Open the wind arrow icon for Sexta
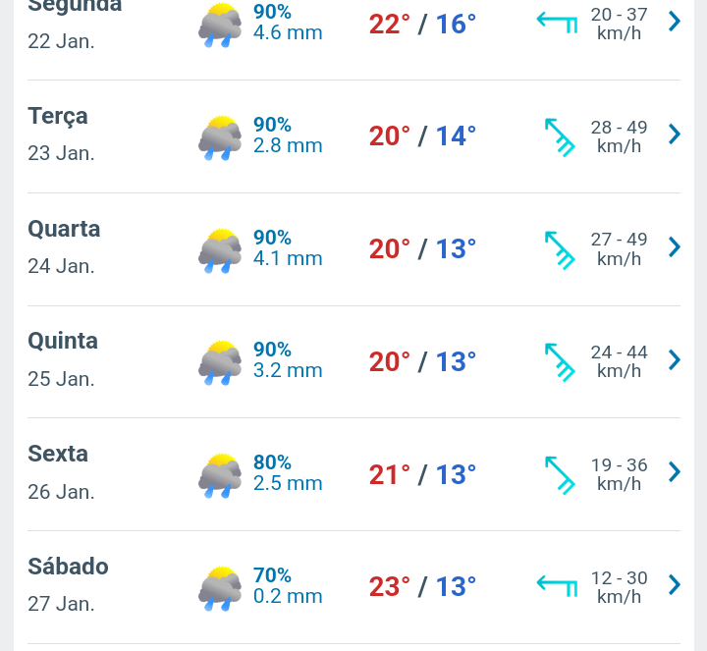Screen dimensions: 707x651 560,475
